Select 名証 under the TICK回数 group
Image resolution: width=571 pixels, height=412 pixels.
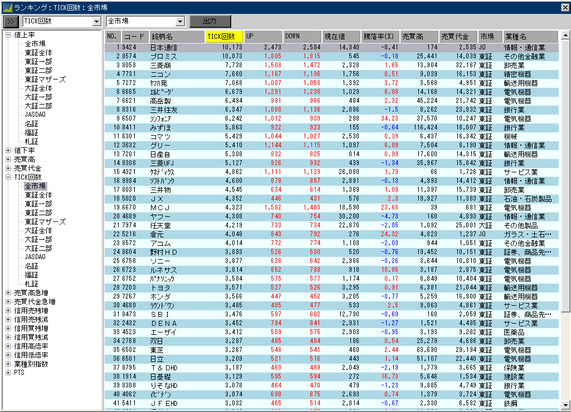(31, 266)
